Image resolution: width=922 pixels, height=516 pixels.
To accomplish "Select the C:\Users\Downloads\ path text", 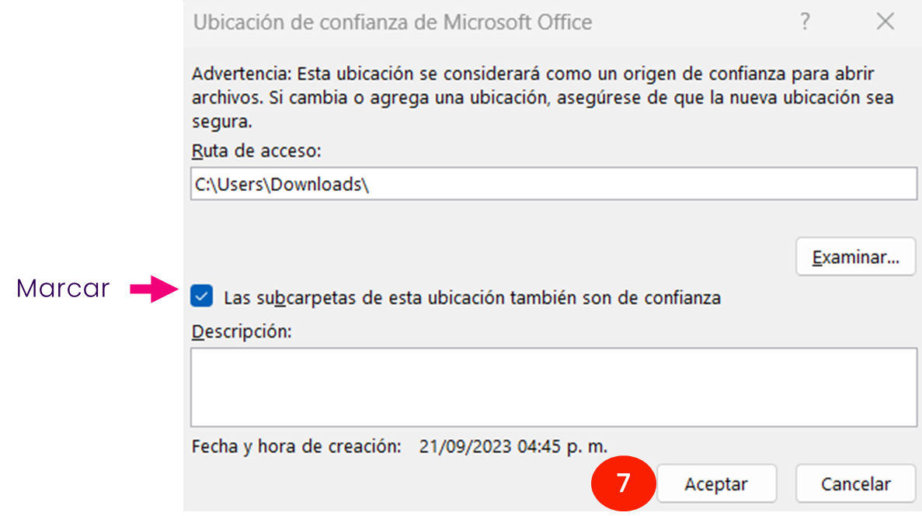I will point(282,185).
